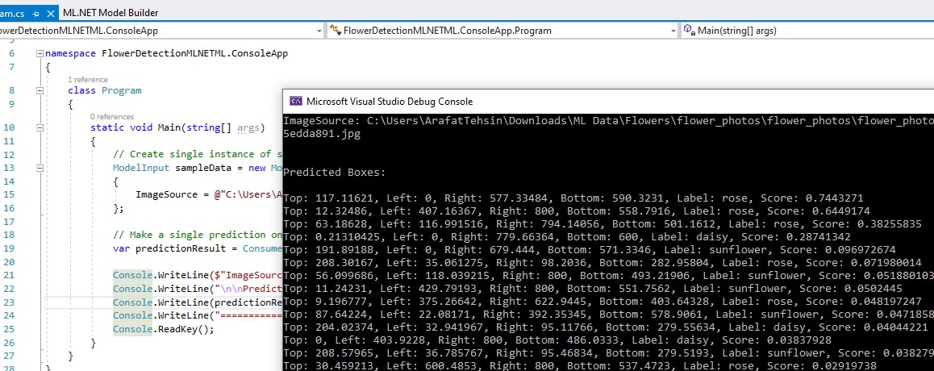Open the "1 reference" CodeLens link

tap(88, 80)
